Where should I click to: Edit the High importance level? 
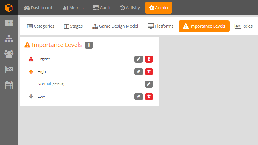point(138,72)
